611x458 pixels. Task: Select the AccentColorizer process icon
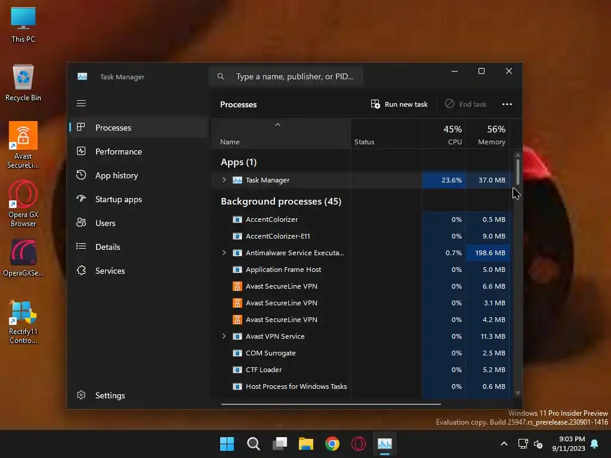click(x=237, y=219)
